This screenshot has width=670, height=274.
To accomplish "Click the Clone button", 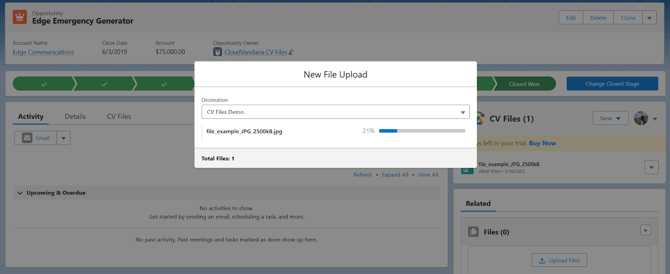I will pos(628,18).
